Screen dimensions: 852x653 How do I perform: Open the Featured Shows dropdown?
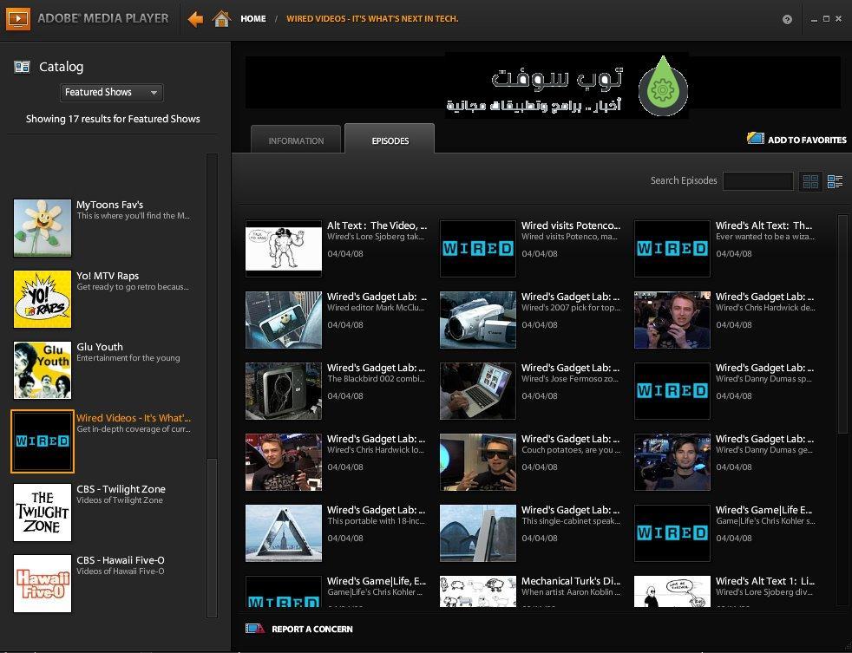click(111, 92)
